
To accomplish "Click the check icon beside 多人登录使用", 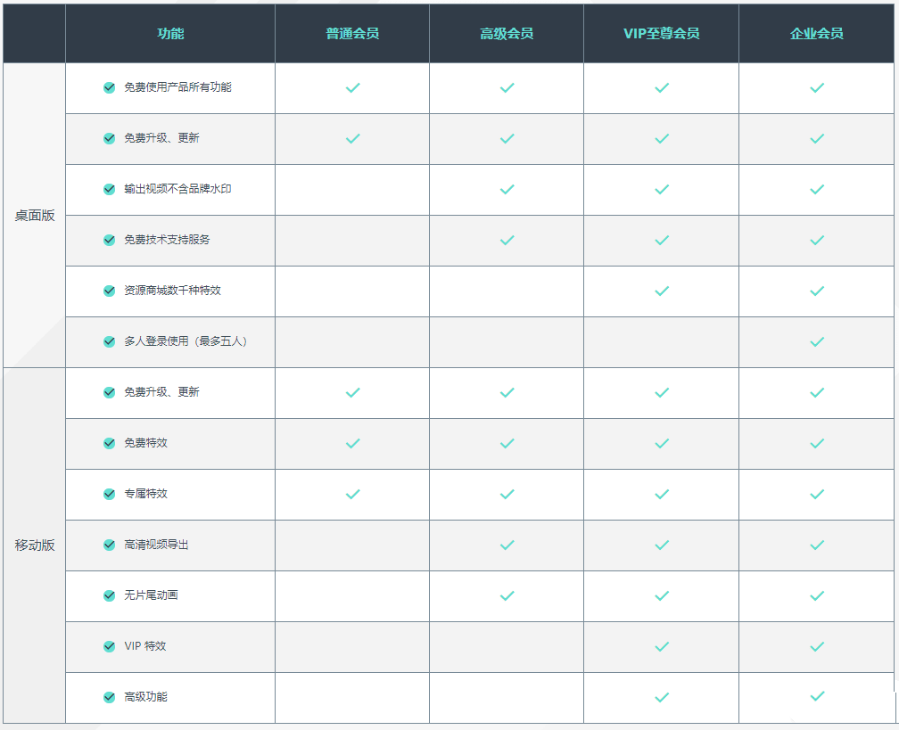I will click(110, 341).
